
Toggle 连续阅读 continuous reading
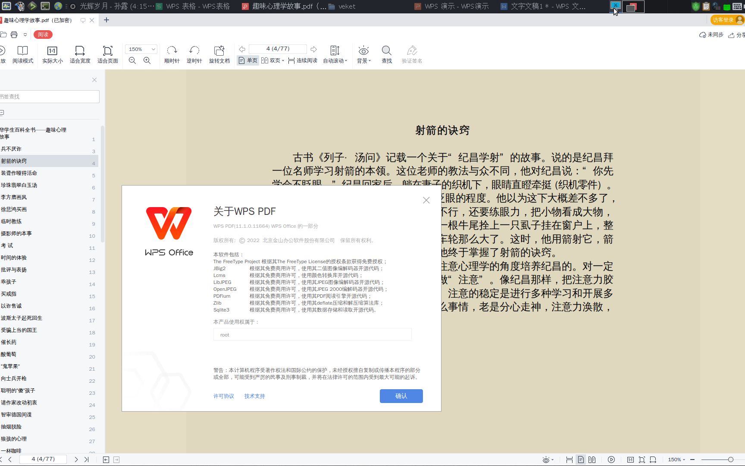pyautogui.click(x=303, y=61)
